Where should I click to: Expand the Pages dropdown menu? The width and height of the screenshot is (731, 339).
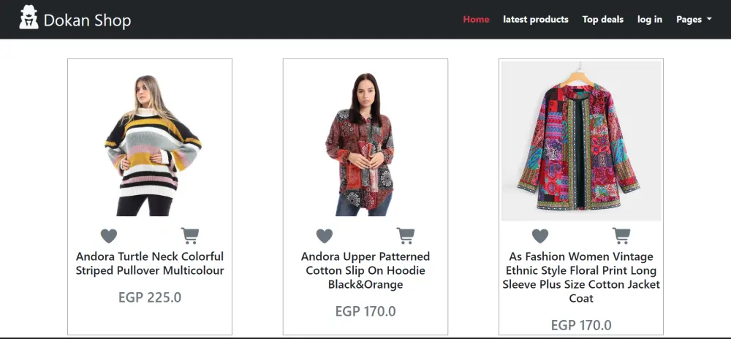[694, 20]
